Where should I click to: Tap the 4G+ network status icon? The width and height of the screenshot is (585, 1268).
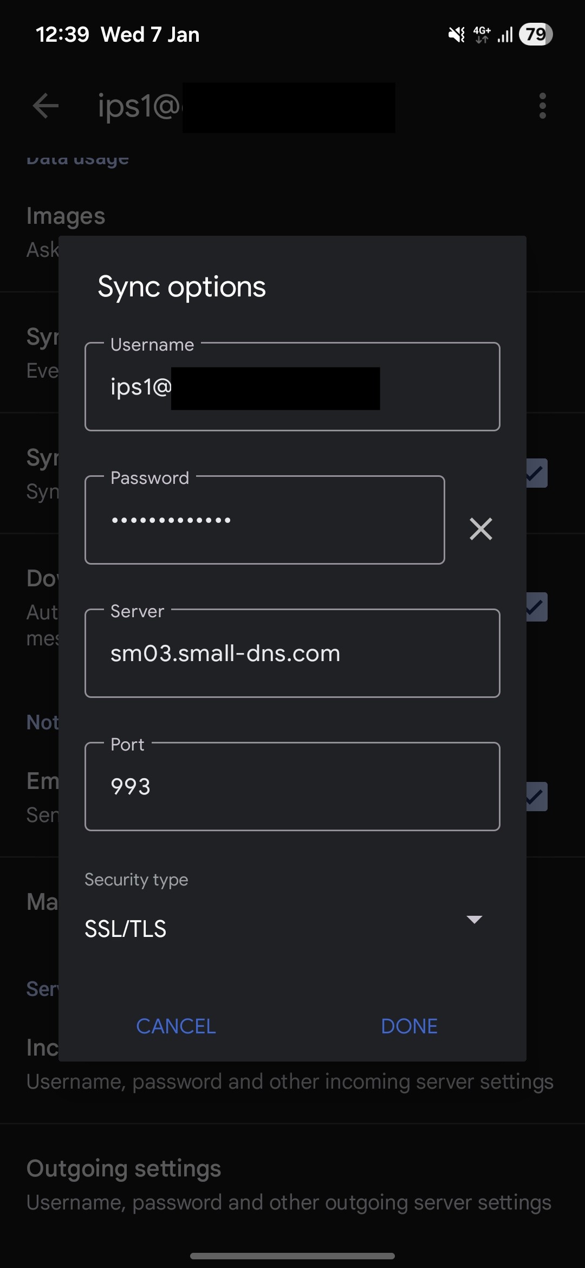coord(482,35)
